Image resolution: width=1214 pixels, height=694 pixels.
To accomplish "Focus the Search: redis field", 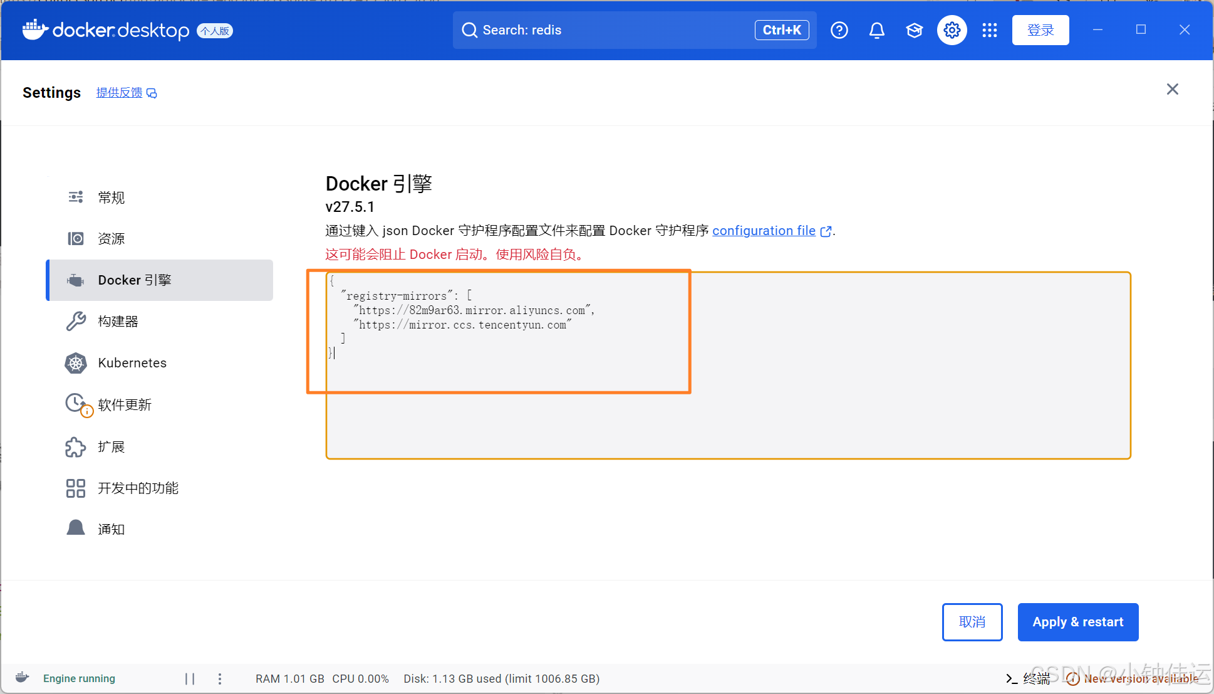I will (635, 30).
